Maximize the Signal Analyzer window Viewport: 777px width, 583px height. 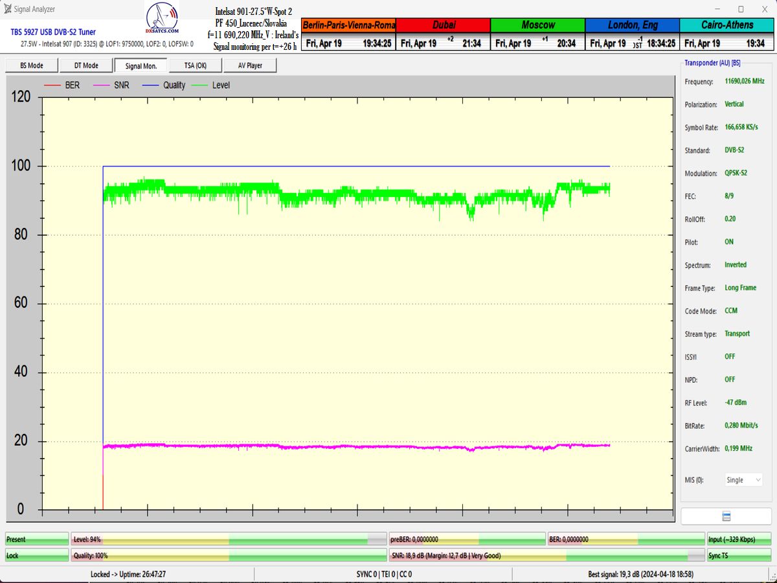pos(741,9)
